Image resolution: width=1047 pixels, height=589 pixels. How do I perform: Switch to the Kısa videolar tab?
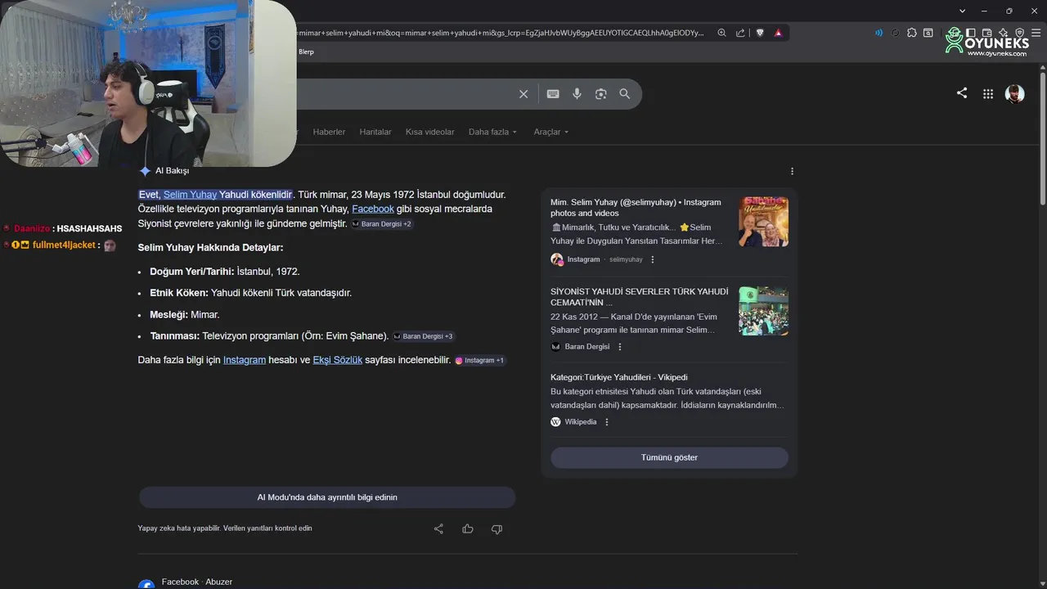429,132
